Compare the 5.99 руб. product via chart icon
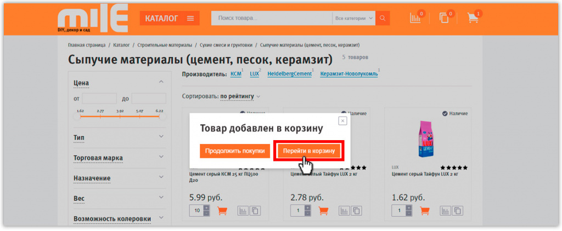The width and height of the screenshot is (562, 231). click(x=243, y=211)
